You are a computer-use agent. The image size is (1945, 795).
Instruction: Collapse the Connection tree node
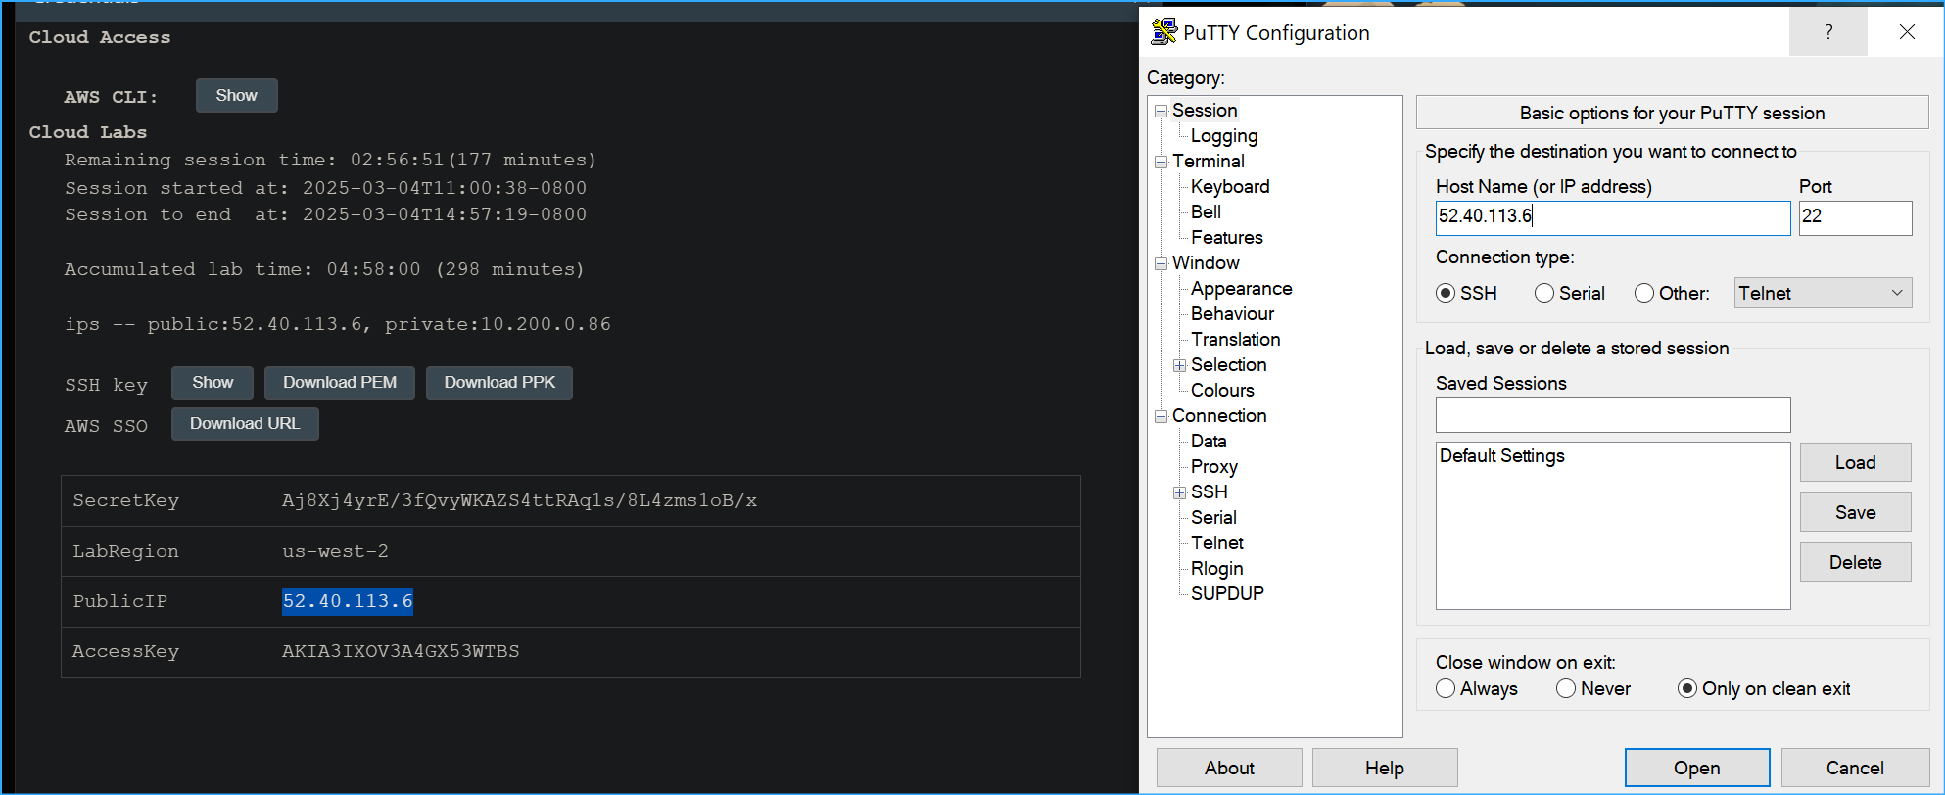[x=1162, y=416]
